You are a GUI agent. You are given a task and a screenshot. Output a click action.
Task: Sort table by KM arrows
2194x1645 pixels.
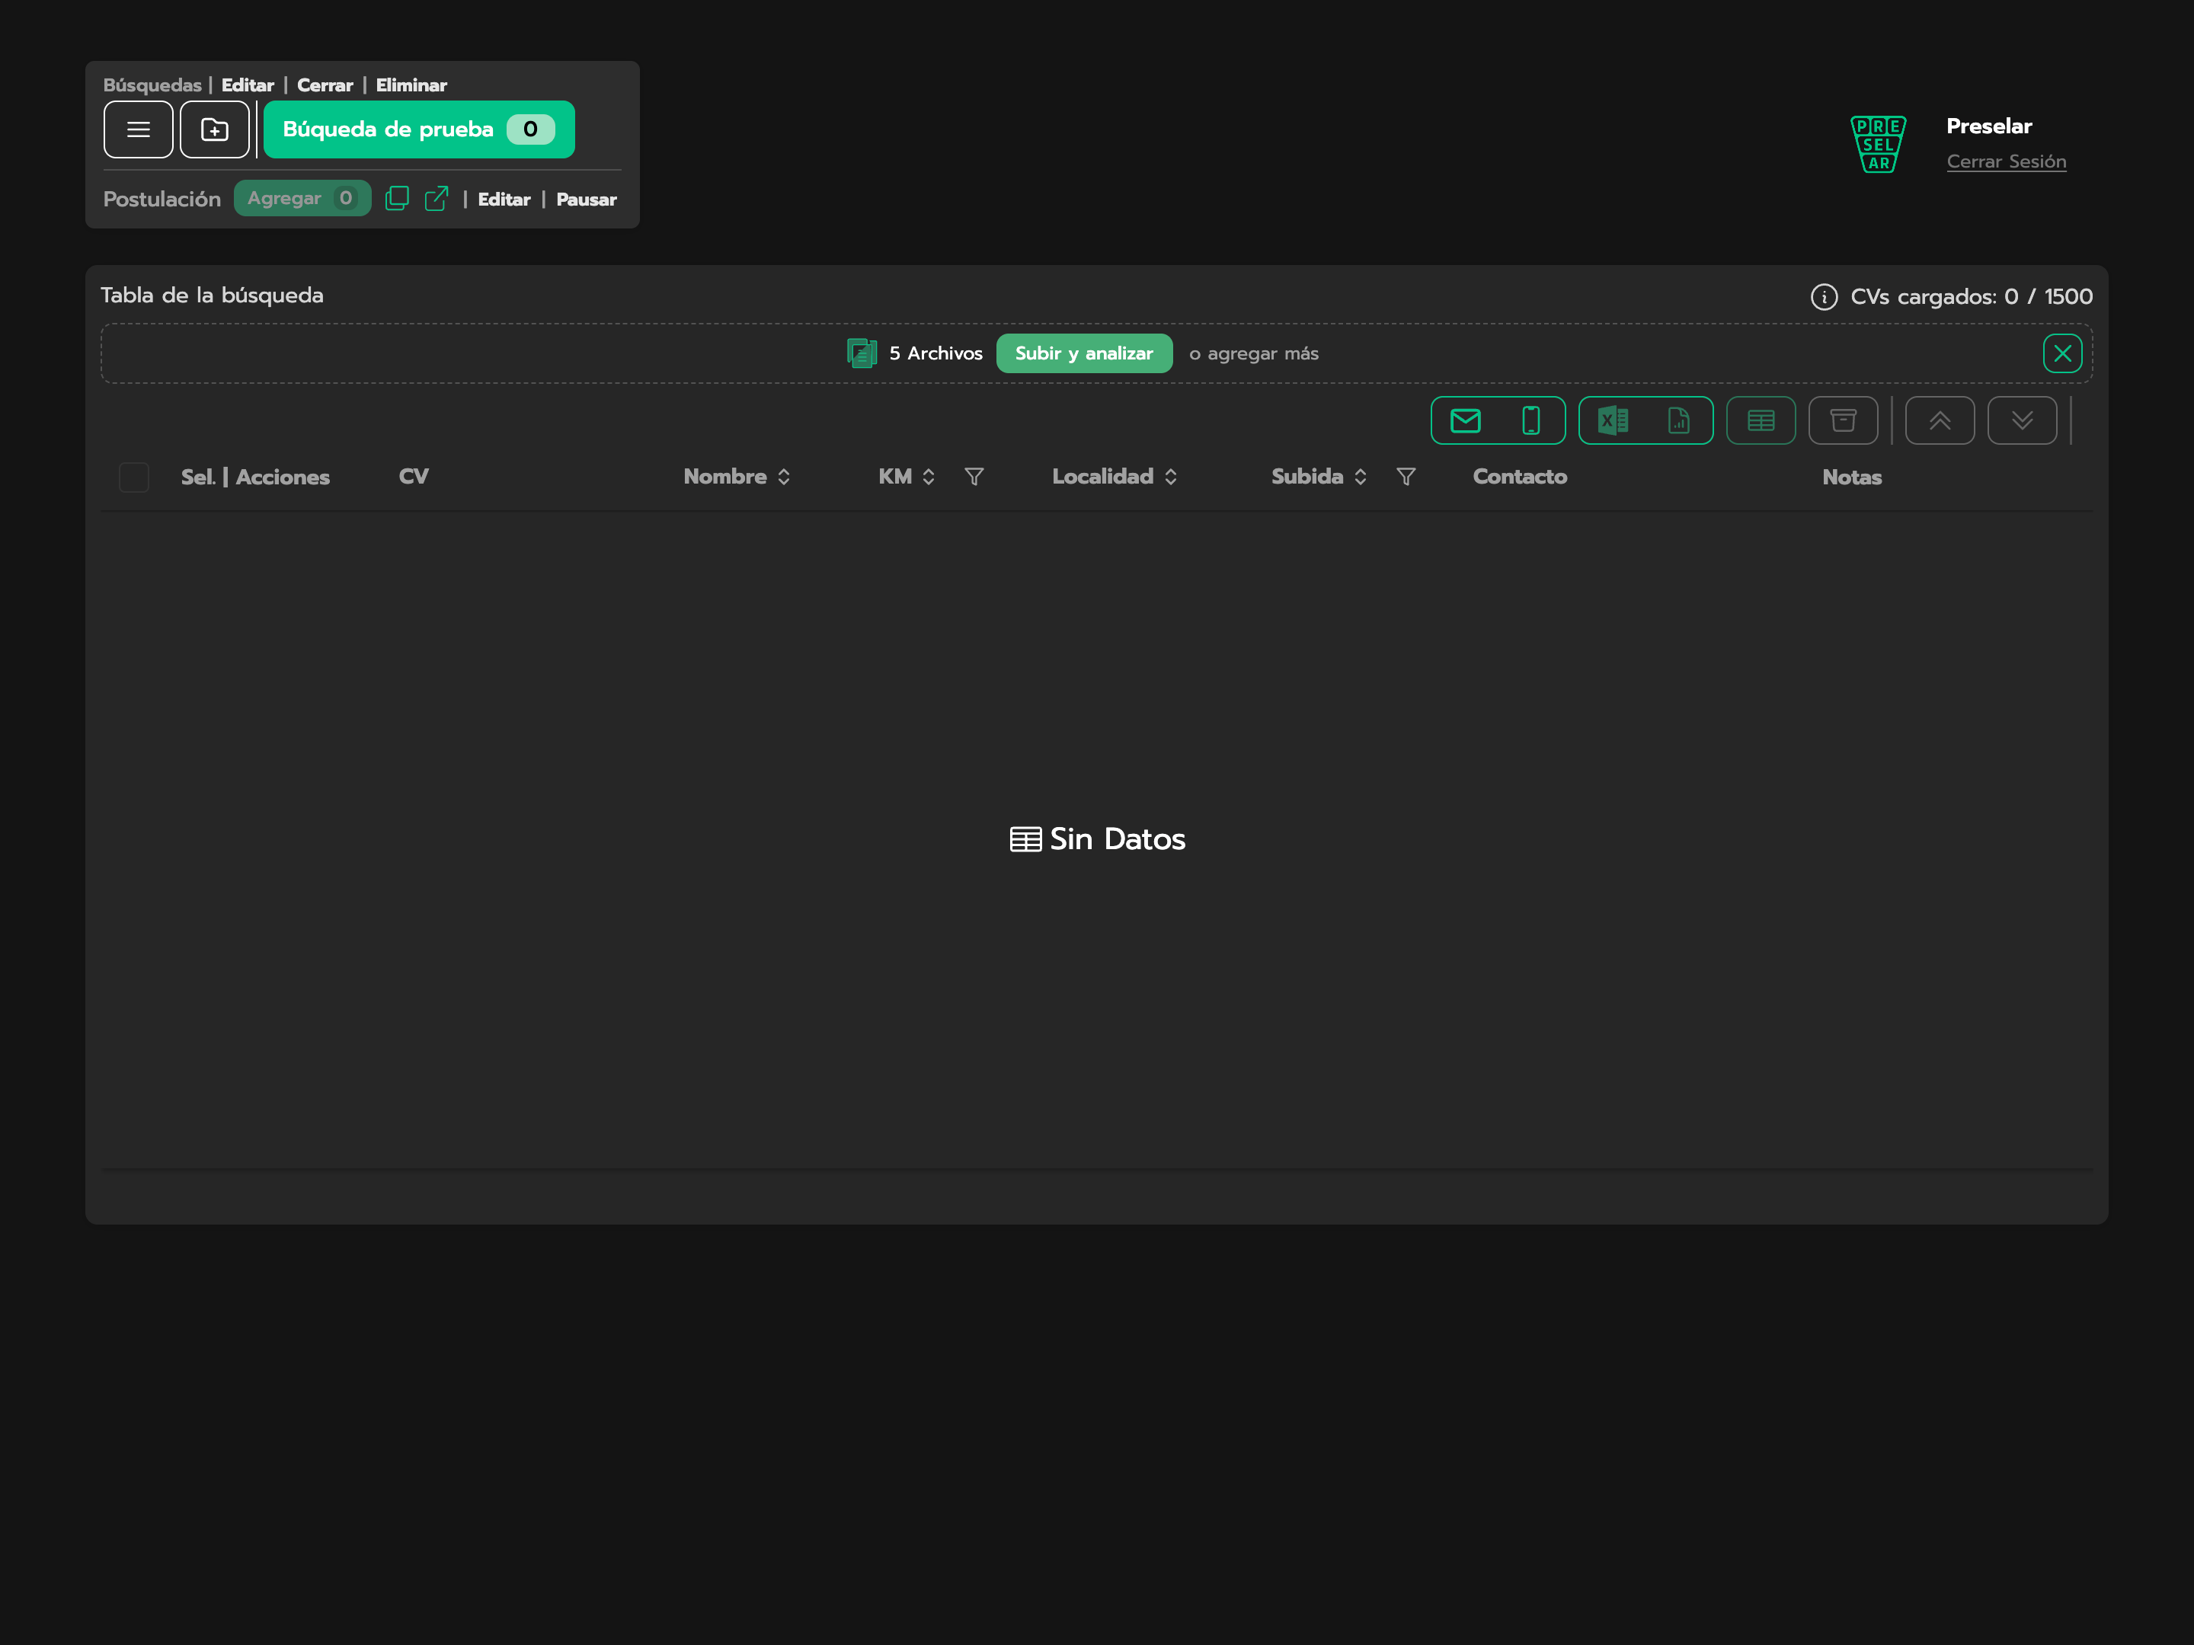coord(929,477)
